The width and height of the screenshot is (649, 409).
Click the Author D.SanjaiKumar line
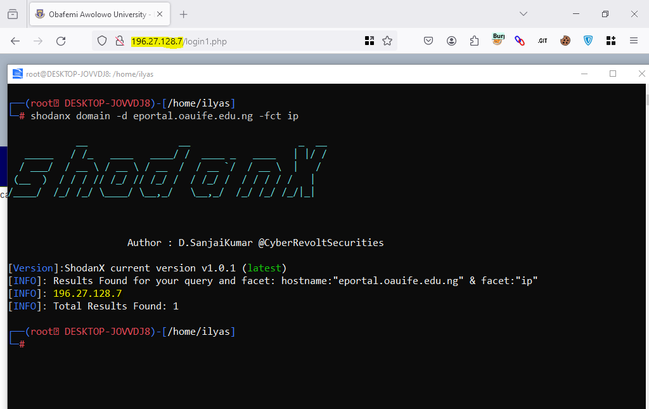255,243
